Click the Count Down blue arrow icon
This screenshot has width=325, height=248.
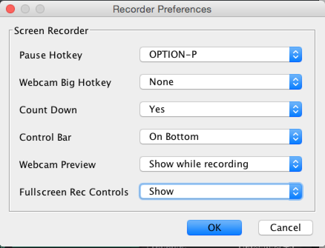click(x=296, y=109)
